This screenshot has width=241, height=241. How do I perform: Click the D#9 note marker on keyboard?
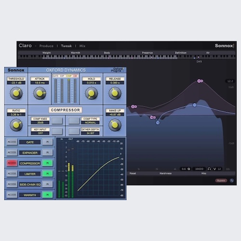point(199,62)
